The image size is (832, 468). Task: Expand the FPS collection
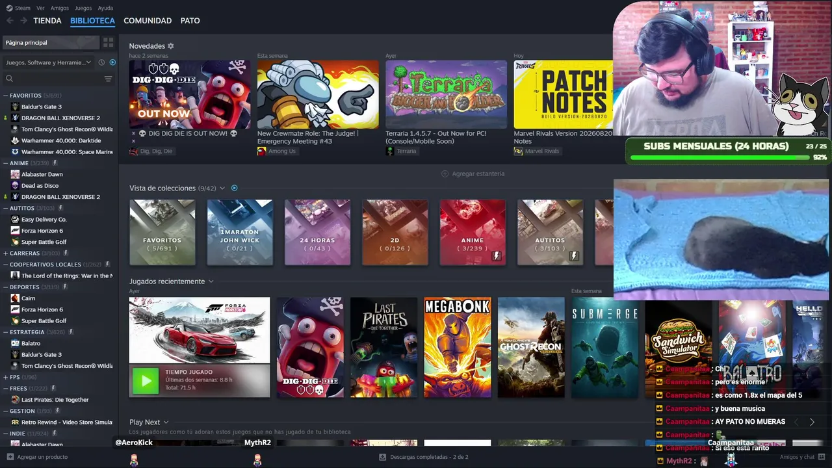5,377
